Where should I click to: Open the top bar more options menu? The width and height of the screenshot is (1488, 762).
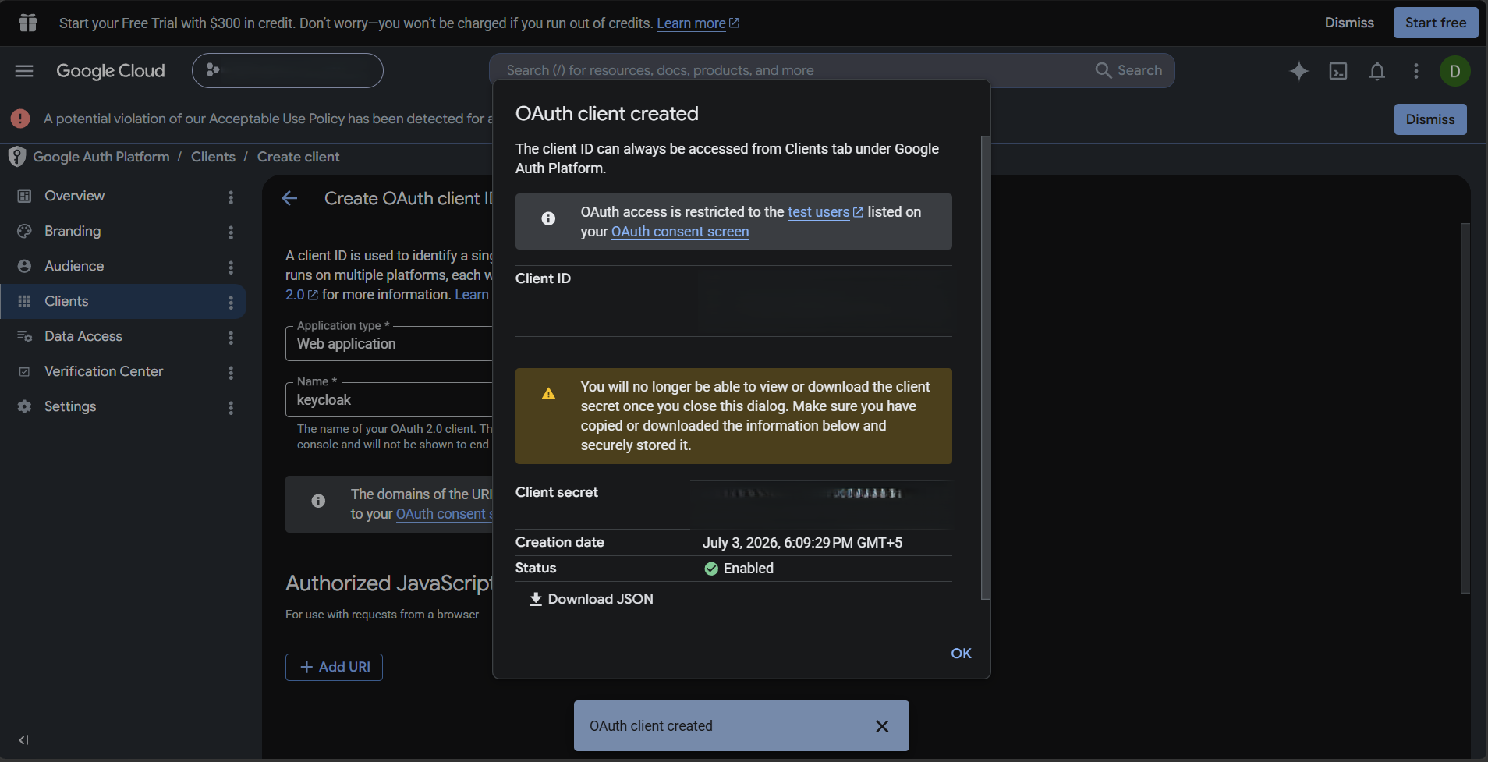point(1416,71)
